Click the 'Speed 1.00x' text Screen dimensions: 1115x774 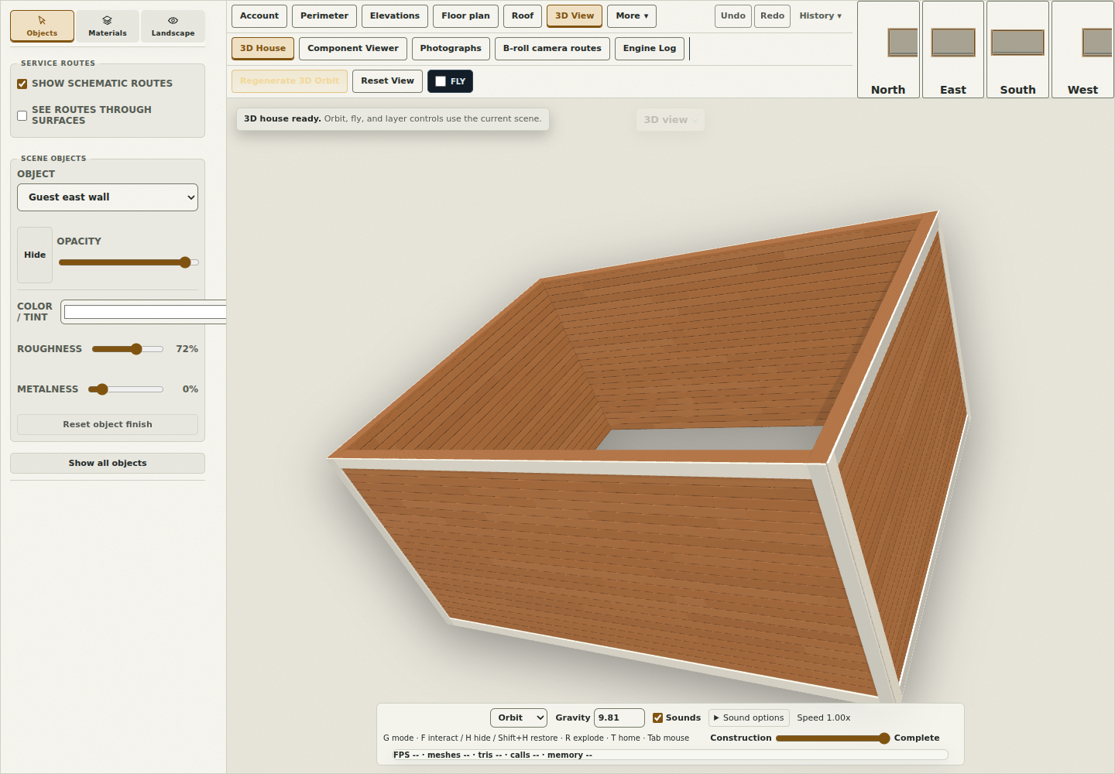824,718
